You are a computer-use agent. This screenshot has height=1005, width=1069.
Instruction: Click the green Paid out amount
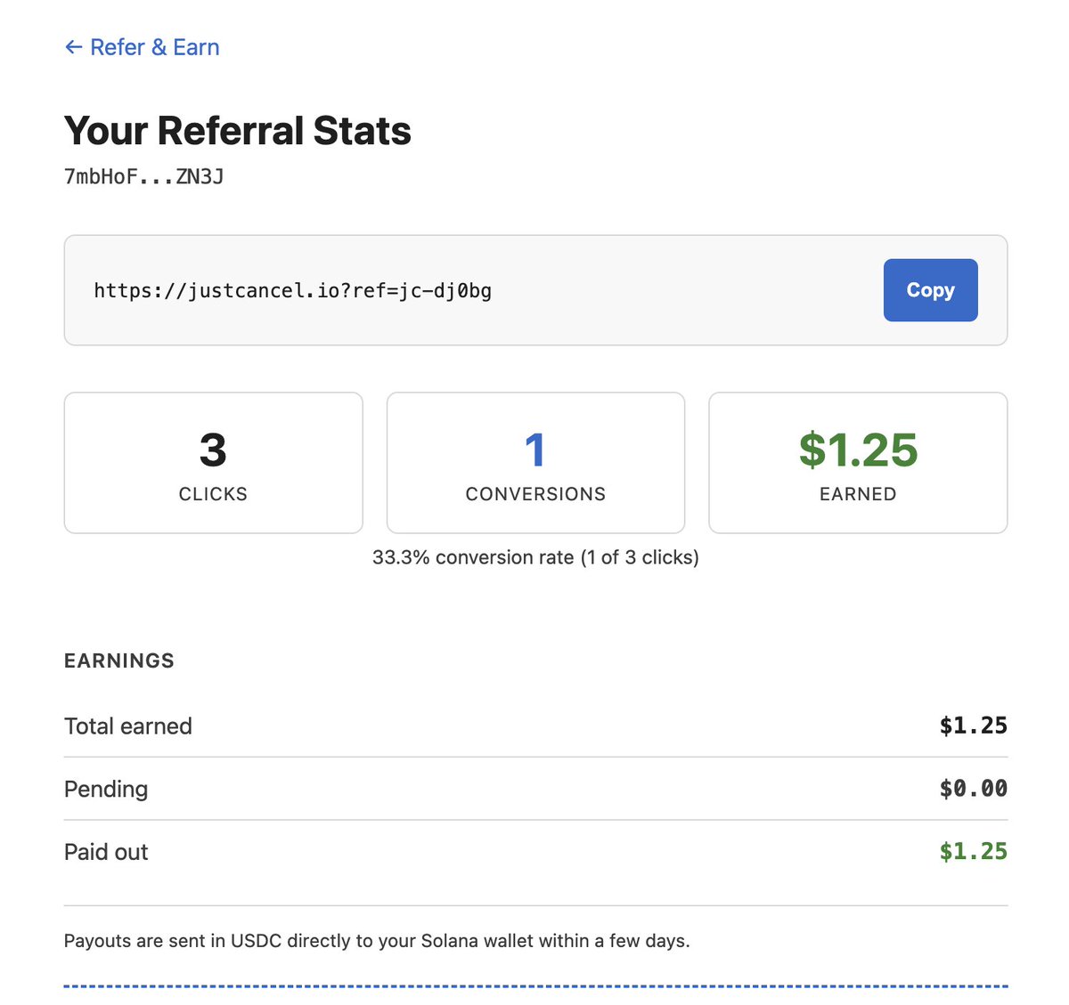[973, 852]
